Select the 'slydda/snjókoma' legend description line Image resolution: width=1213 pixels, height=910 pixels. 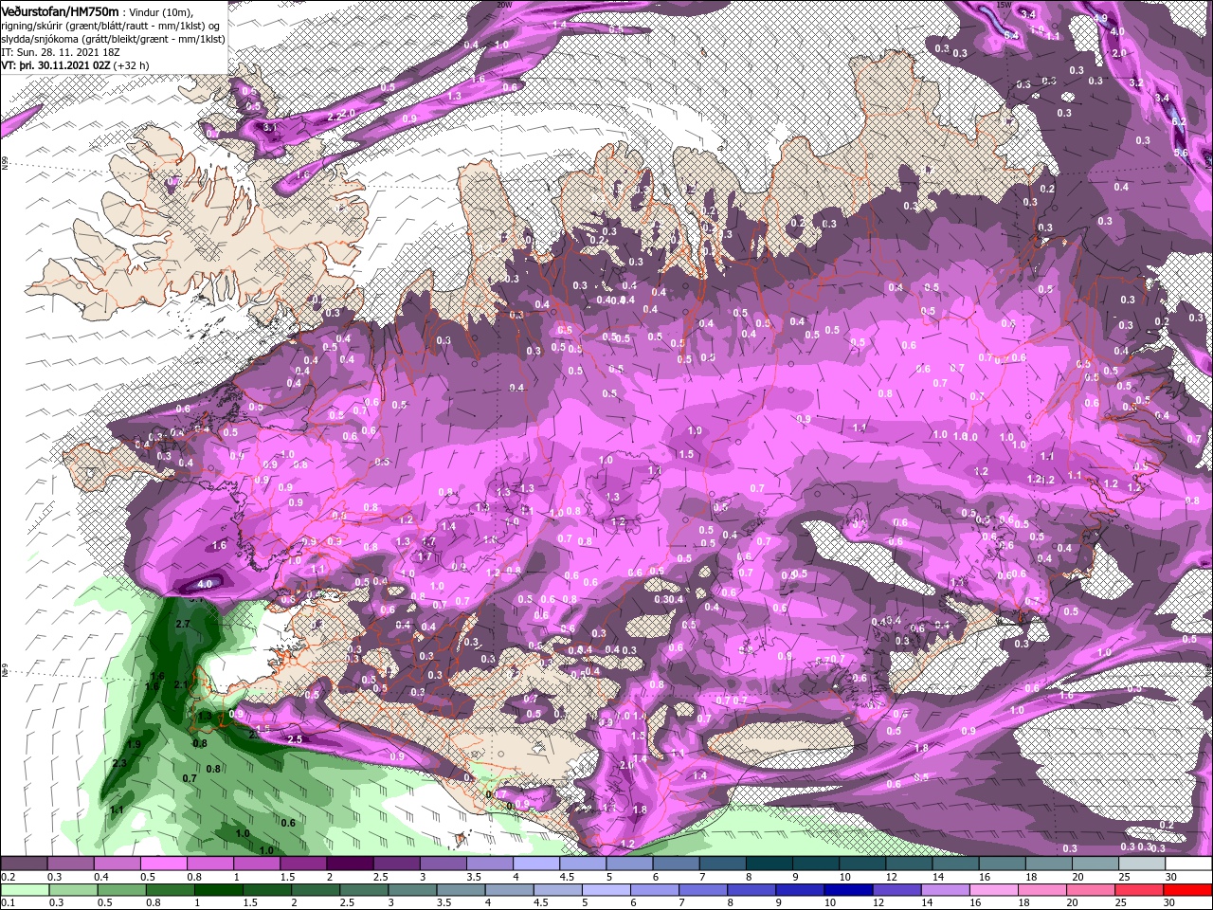click(x=113, y=39)
